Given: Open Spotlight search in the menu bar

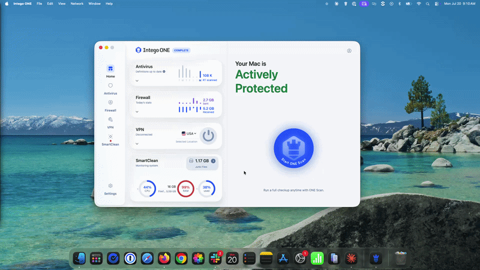Looking at the screenshot, I should (428, 4).
